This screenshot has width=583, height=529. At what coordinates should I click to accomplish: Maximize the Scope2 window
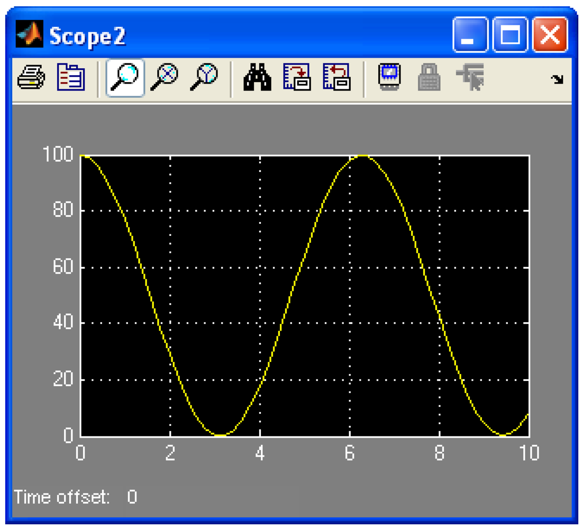tap(511, 35)
